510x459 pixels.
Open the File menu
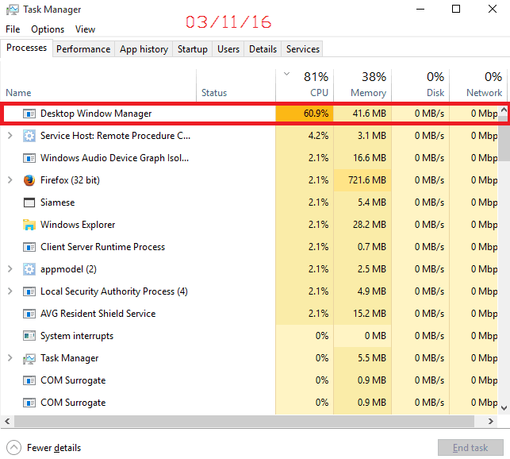13,29
